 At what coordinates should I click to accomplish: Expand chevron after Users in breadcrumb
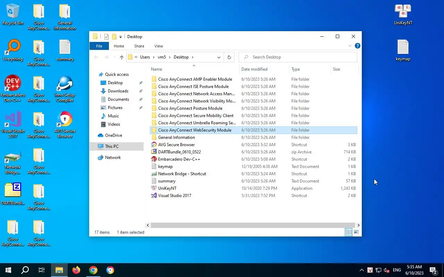(154, 57)
